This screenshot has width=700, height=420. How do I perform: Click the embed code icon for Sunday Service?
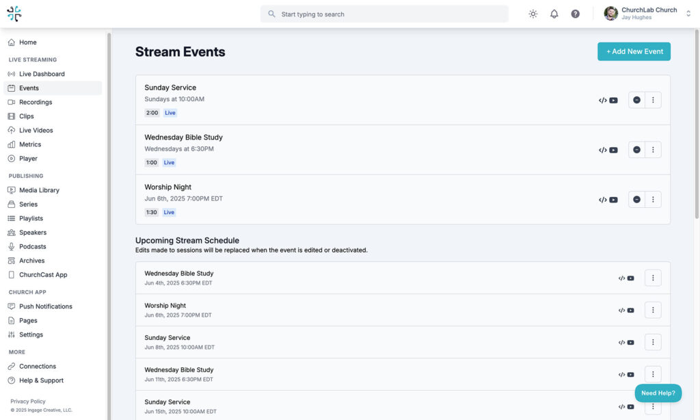pos(602,101)
